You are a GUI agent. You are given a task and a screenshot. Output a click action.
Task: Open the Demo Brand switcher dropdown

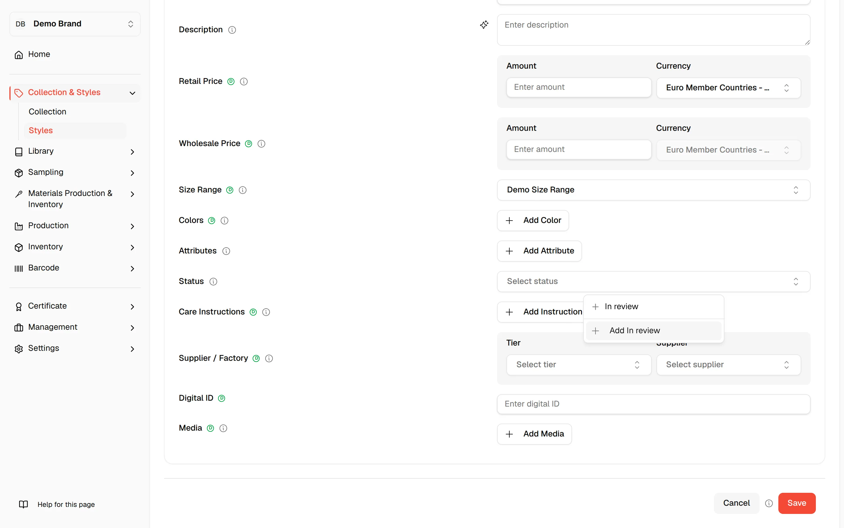point(75,24)
